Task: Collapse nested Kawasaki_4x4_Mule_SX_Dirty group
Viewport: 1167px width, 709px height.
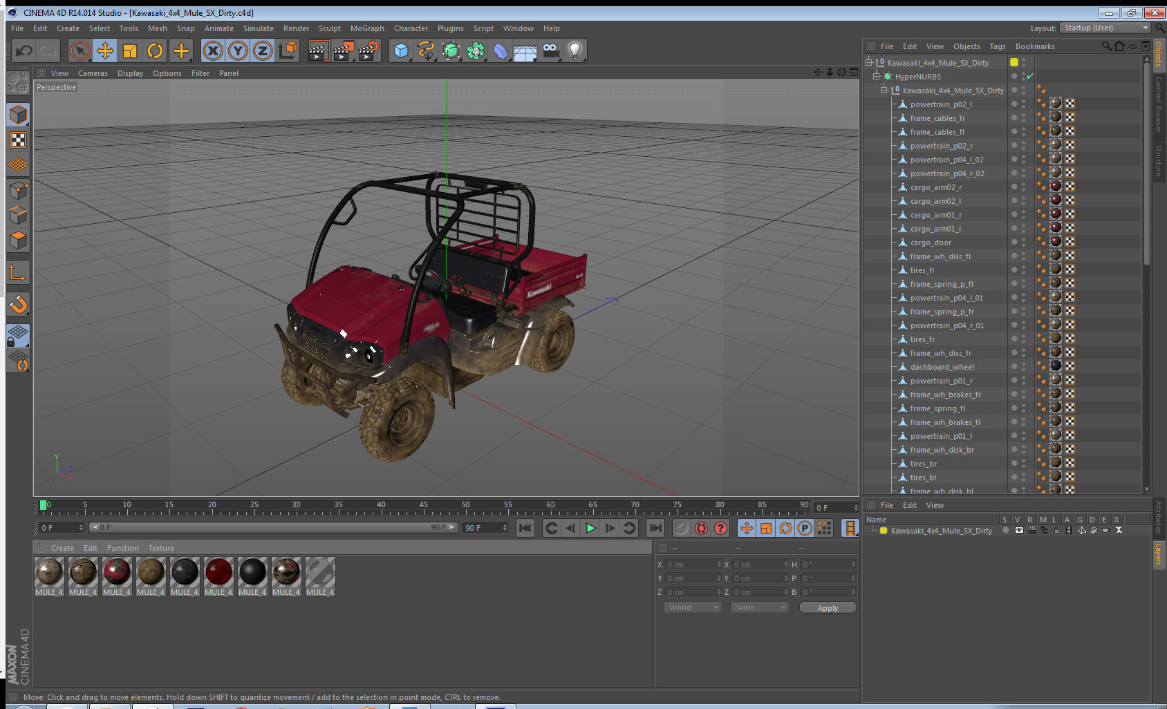Action: [884, 90]
